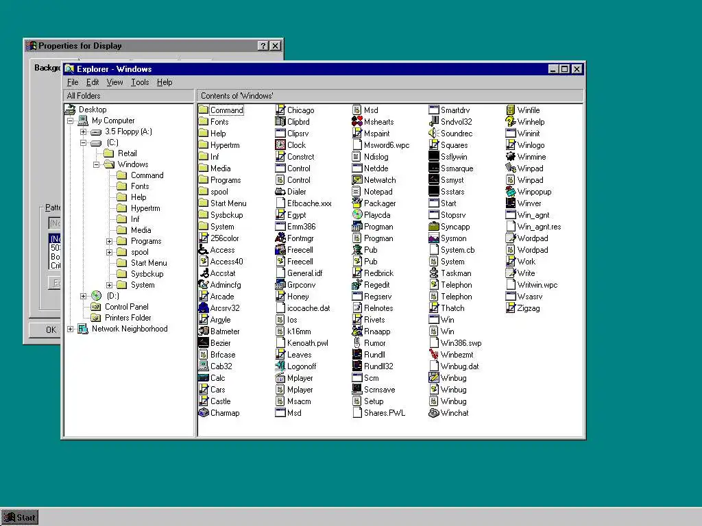This screenshot has height=526, width=702.
Task: Click the Start button on taskbar
Action: (x=20, y=518)
